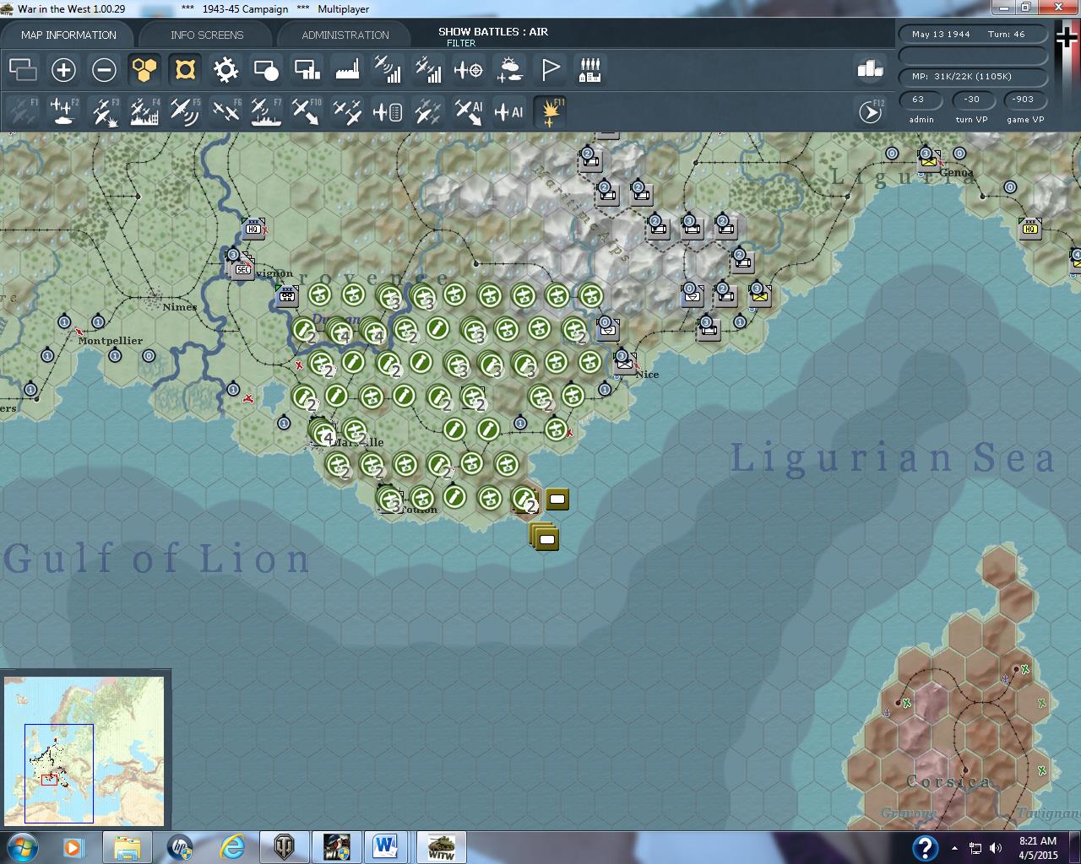Viewport: 1081px width, 864px height.
Task: Select F2 ground support air directive
Action: (63, 111)
